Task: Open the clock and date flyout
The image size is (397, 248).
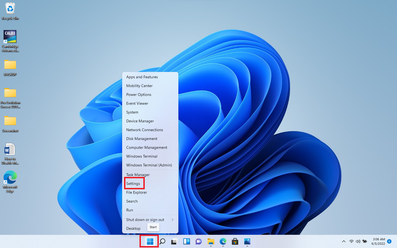Action: click(379, 241)
